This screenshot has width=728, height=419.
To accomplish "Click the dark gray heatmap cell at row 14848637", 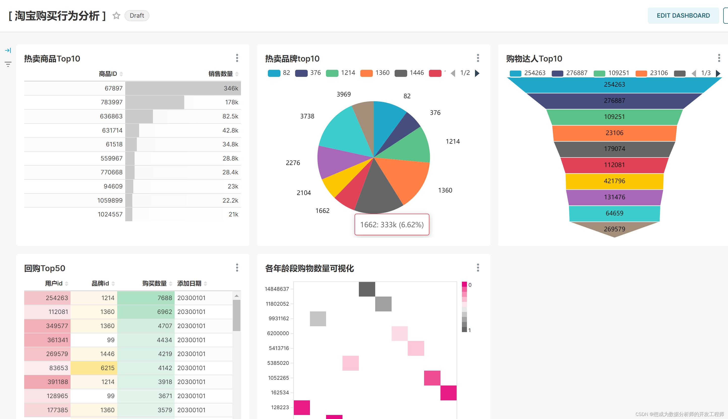I will [367, 289].
